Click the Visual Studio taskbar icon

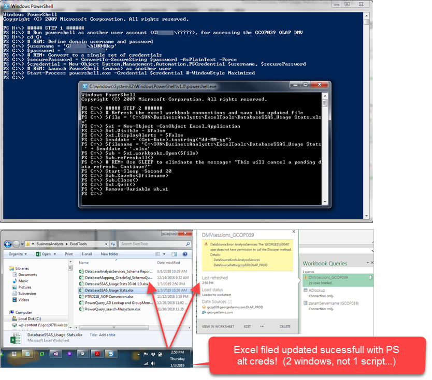[55, 354]
